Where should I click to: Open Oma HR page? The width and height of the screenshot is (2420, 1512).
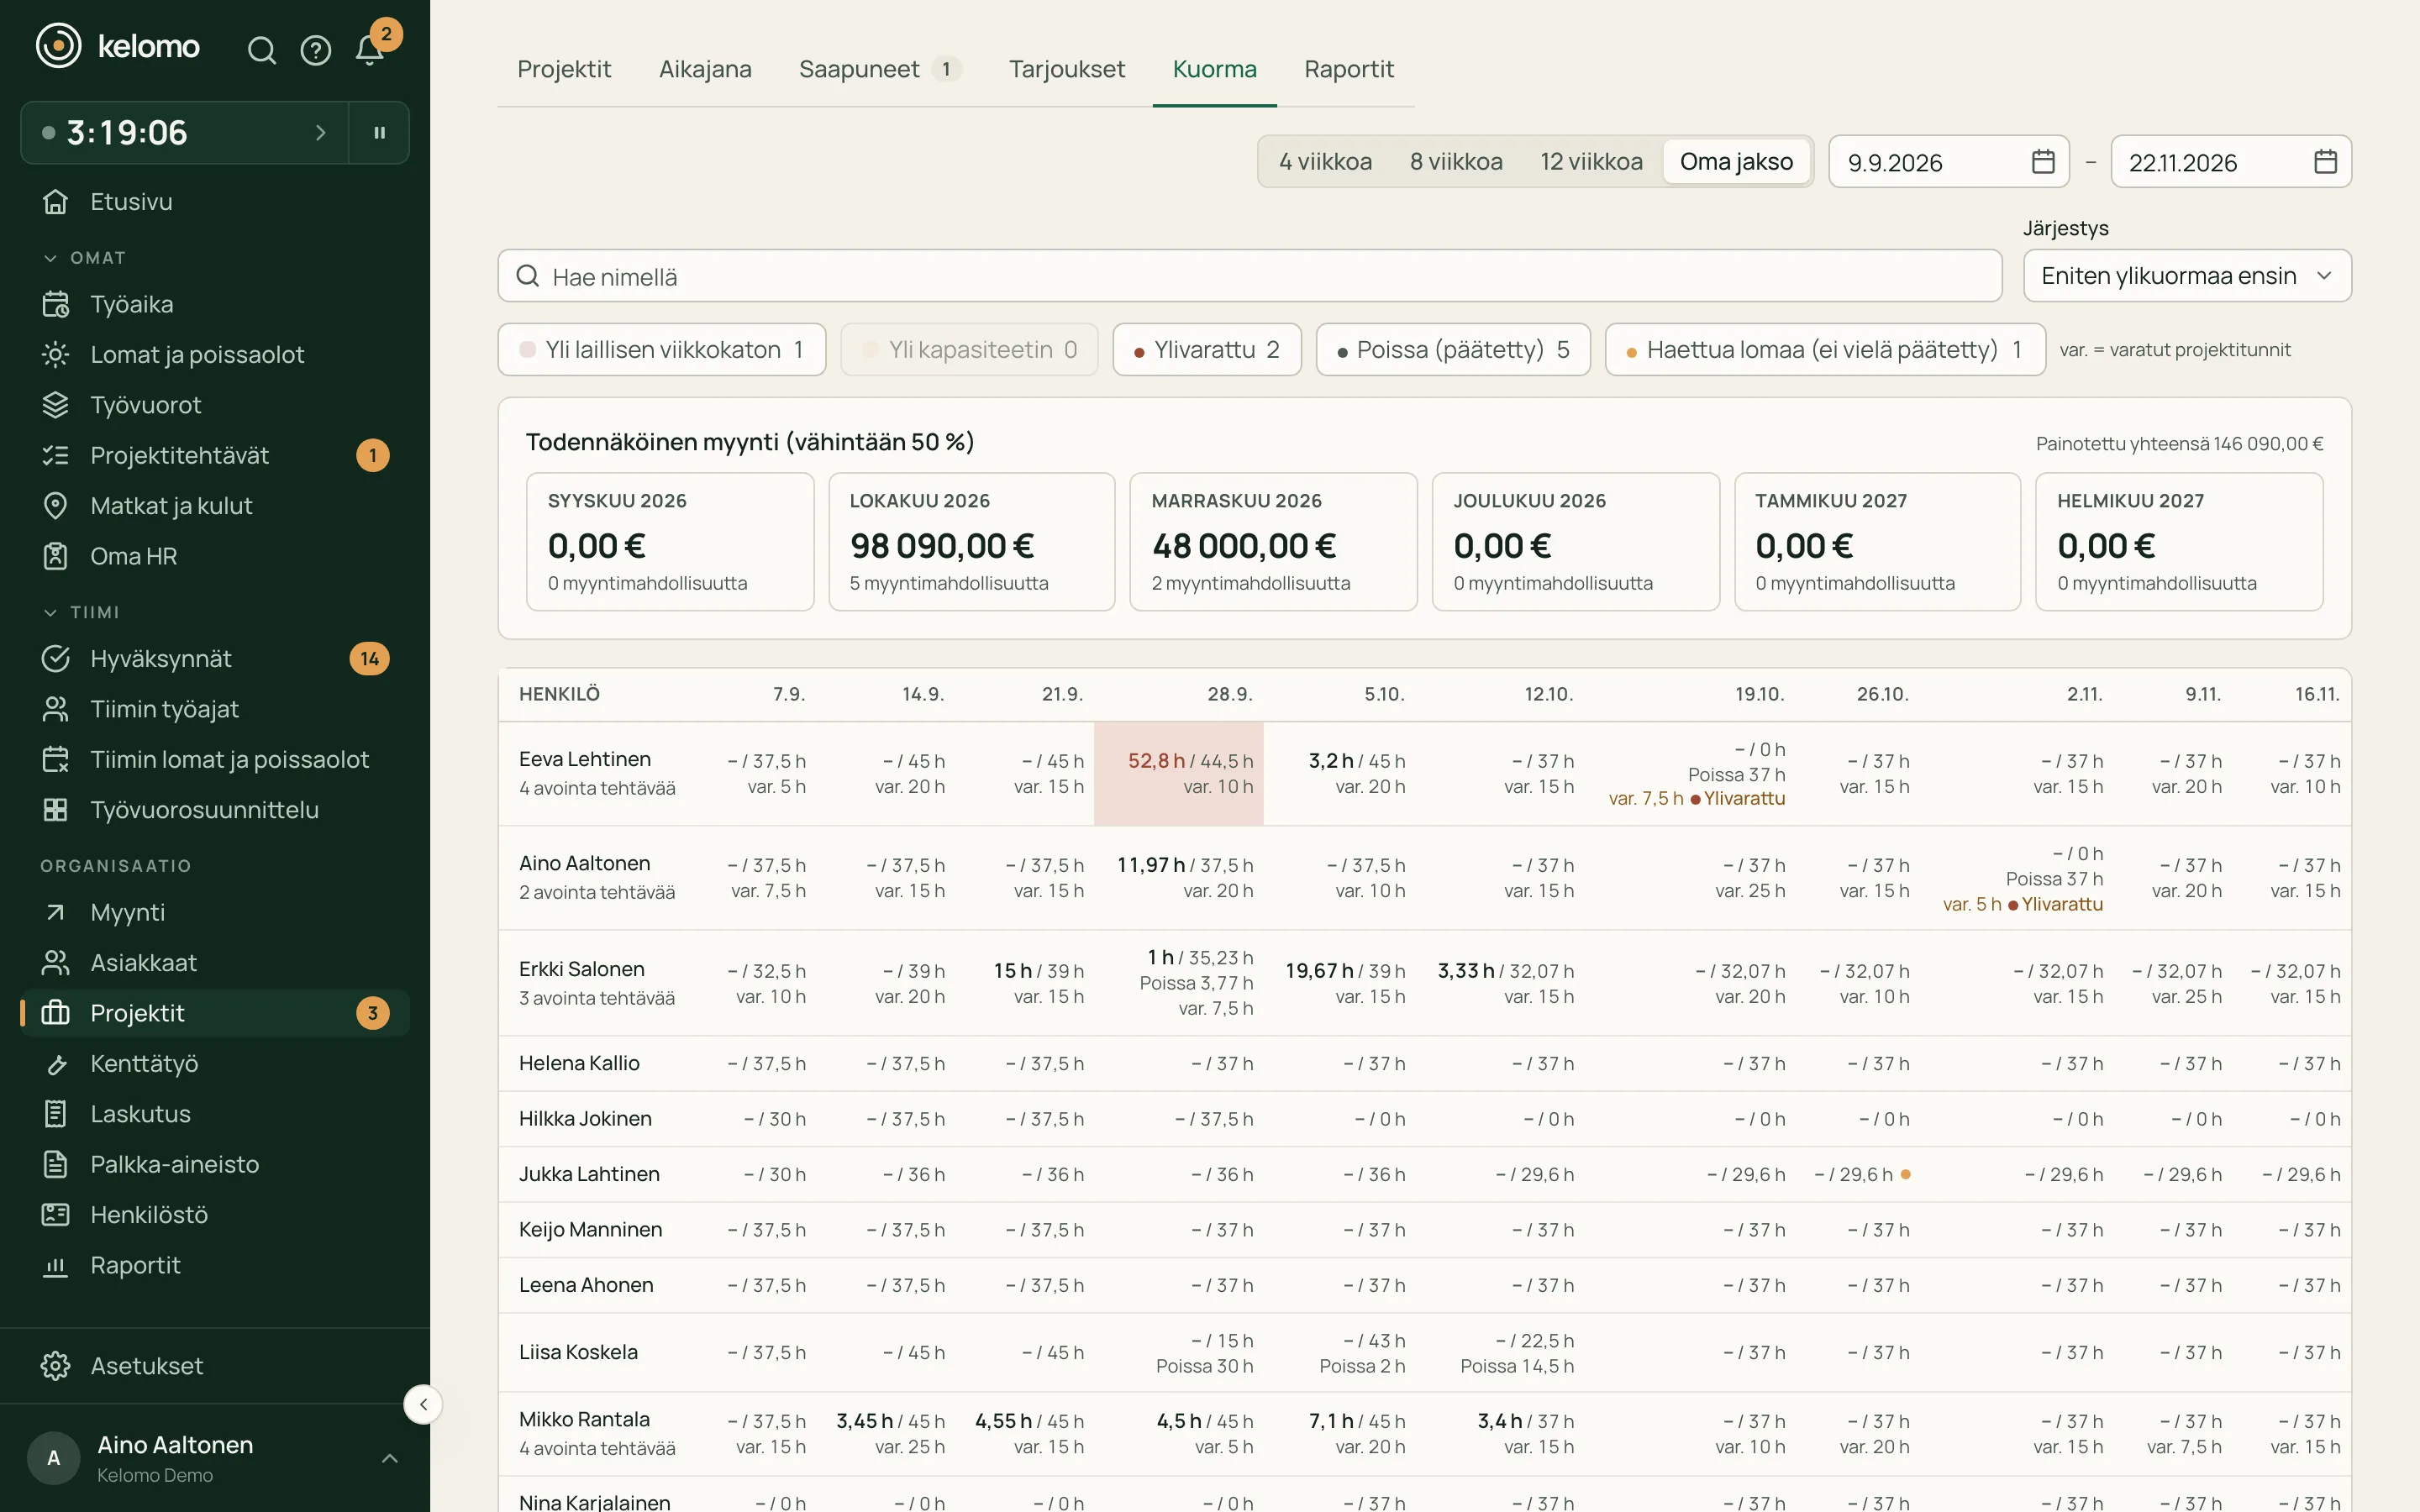[x=215, y=556]
